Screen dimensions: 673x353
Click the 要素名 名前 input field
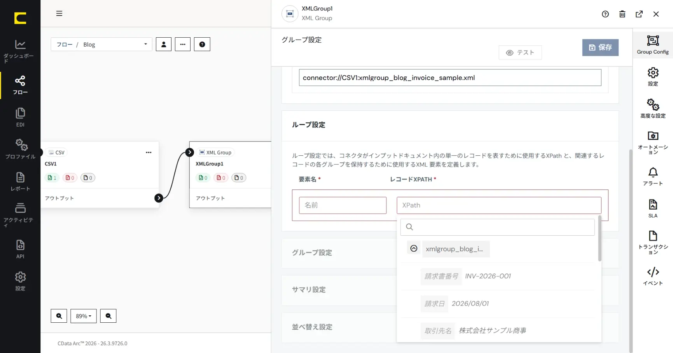[x=343, y=205]
